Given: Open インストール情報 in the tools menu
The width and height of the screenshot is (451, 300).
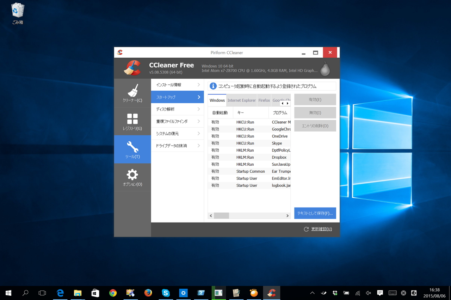Looking at the screenshot, I should [x=178, y=85].
